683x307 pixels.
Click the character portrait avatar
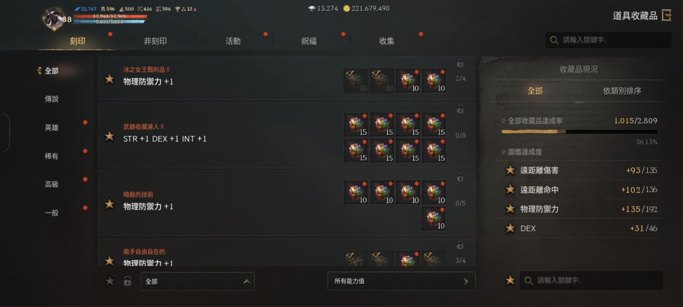[53, 19]
